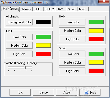110x98 pixels.
Task: Go to the RAM tab
Action: coord(61,9)
